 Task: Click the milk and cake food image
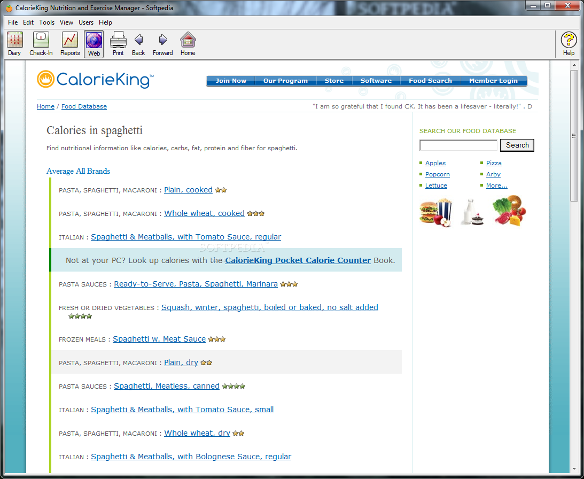click(x=472, y=212)
